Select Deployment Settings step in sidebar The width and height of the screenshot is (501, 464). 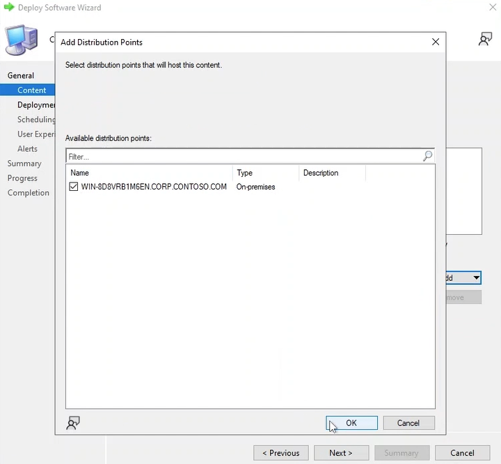pyautogui.click(x=35, y=105)
